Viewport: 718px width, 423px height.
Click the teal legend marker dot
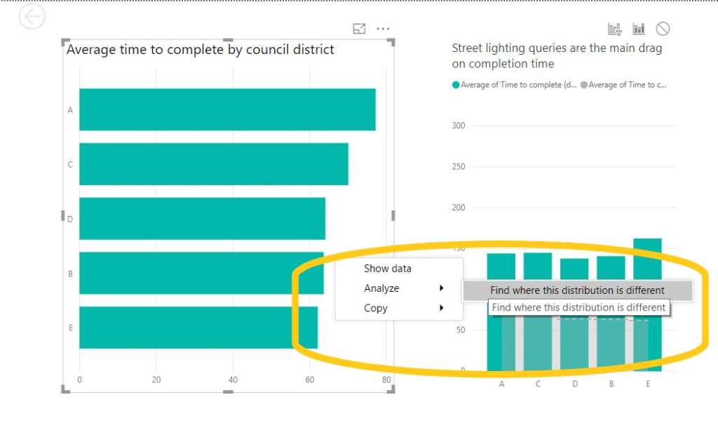pos(456,85)
